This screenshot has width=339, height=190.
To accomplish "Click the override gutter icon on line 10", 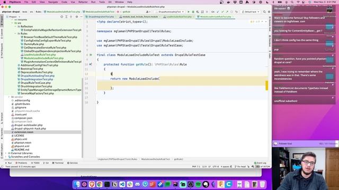I will (x=91, y=64).
